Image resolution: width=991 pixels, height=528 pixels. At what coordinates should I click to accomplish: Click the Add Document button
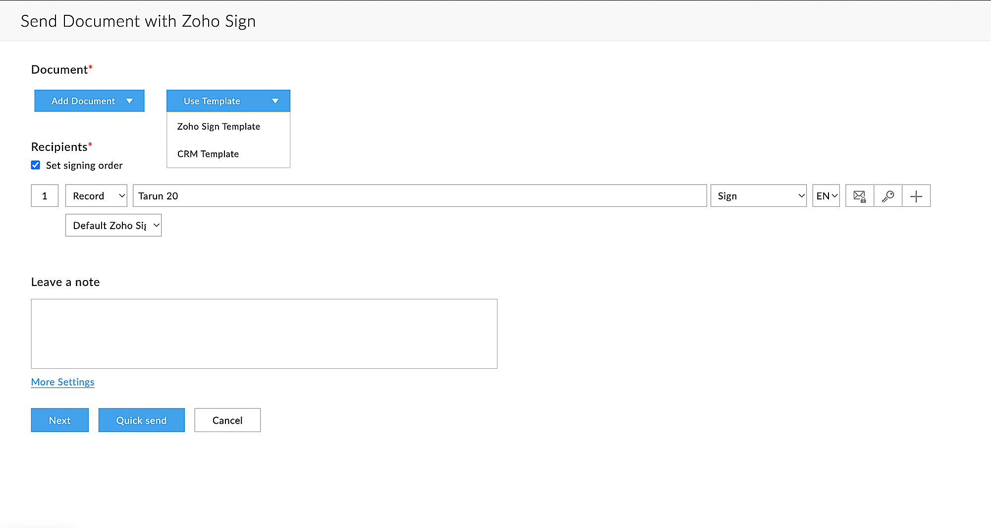83,101
